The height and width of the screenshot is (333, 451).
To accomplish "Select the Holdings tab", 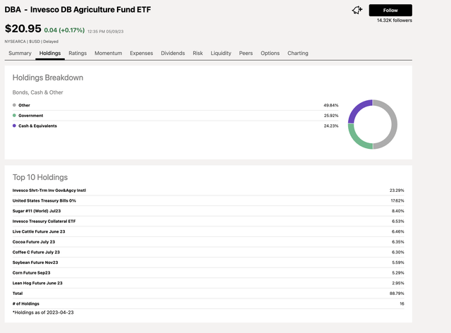I will pyautogui.click(x=50, y=54).
